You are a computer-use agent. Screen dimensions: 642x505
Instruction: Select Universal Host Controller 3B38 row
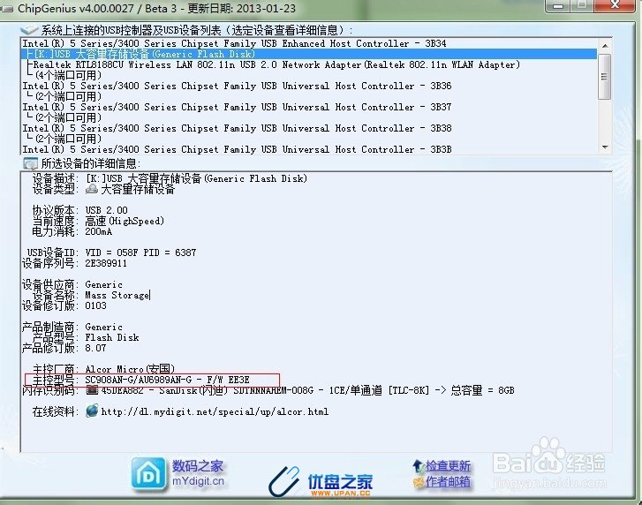(x=309, y=129)
